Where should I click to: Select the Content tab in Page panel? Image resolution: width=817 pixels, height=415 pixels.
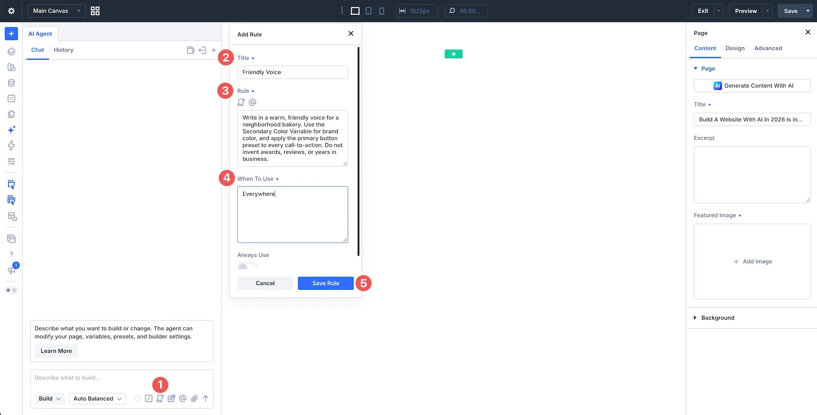[705, 48]
